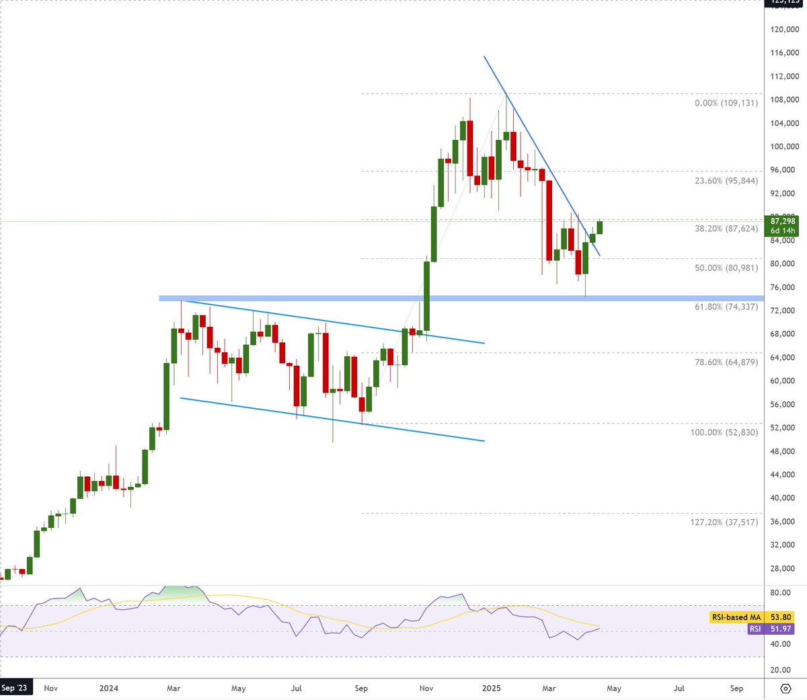The height and width of the screenshot is (700, 807).
Task: Select the RSI-based MA value label 53.80
Action: pyautogui.click(x=780, y=617)
